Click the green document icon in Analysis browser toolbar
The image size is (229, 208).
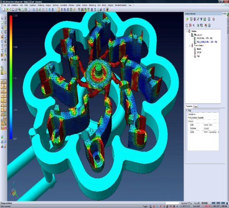pyautogui.click(x=204, y=19)
